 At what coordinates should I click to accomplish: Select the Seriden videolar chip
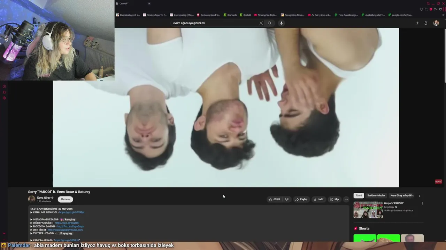(x=376, y=195)
